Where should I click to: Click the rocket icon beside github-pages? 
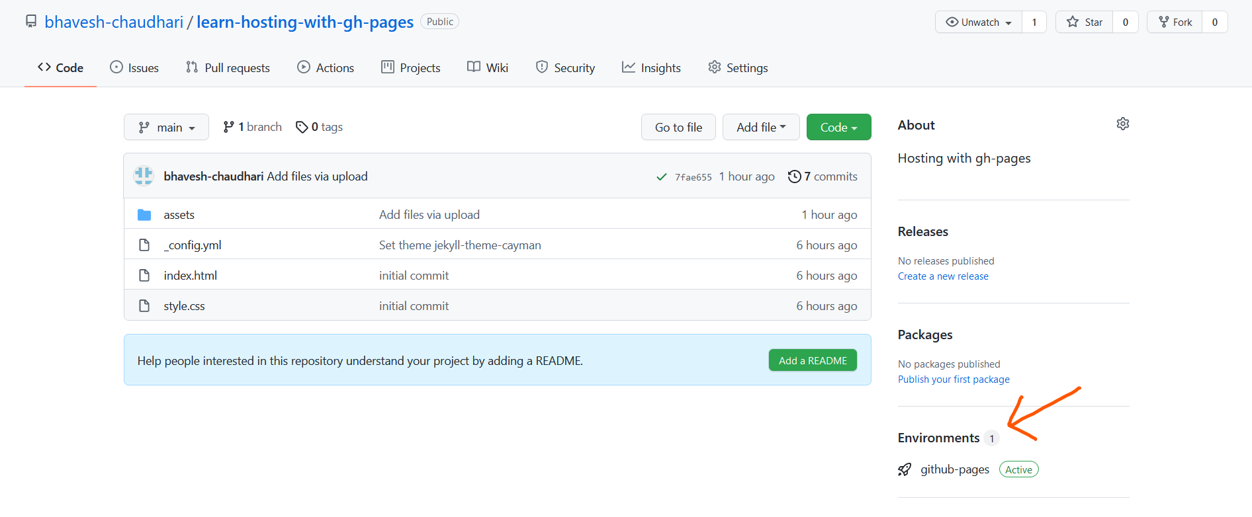tap(905, 469)
